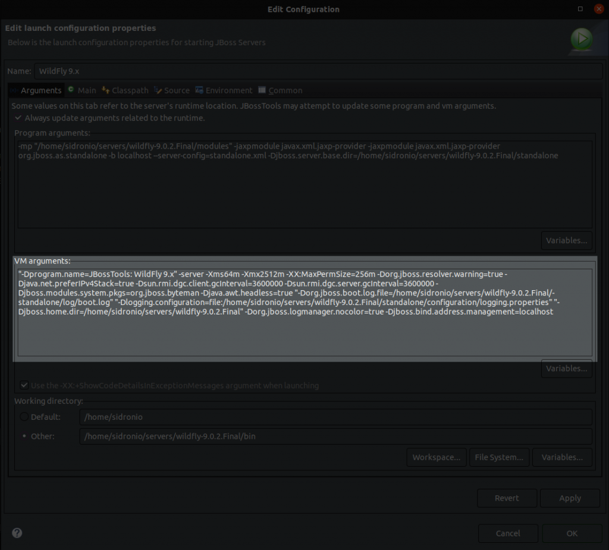Maximize the Edit Configuration window

coord(580,8)
